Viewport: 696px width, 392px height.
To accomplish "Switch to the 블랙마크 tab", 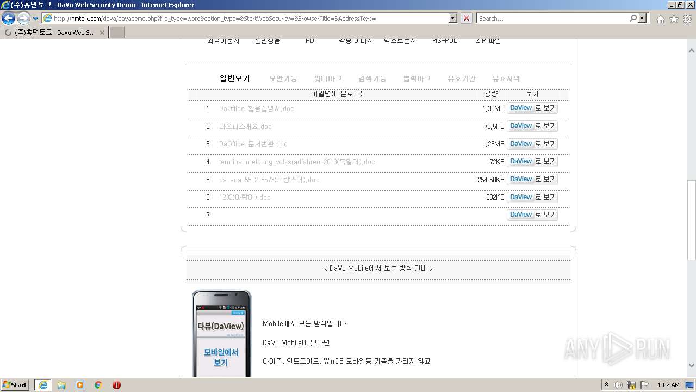I will click(417, 78).
